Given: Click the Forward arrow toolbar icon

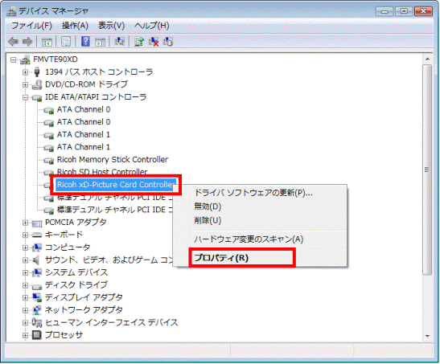Looking at the screenshot, I should tap(27, 42).
